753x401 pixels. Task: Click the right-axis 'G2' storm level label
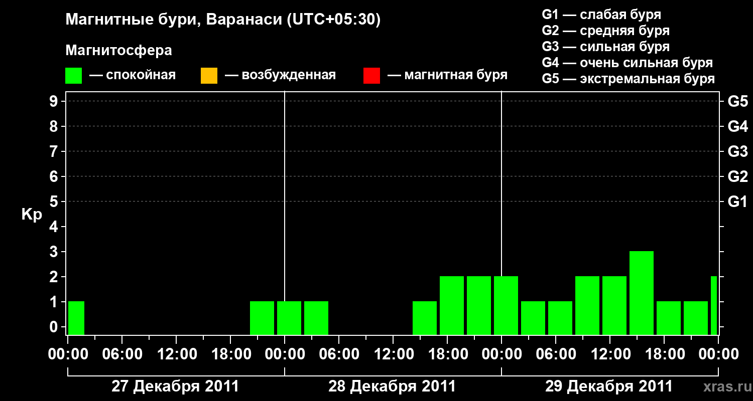(x=737, y=177)
